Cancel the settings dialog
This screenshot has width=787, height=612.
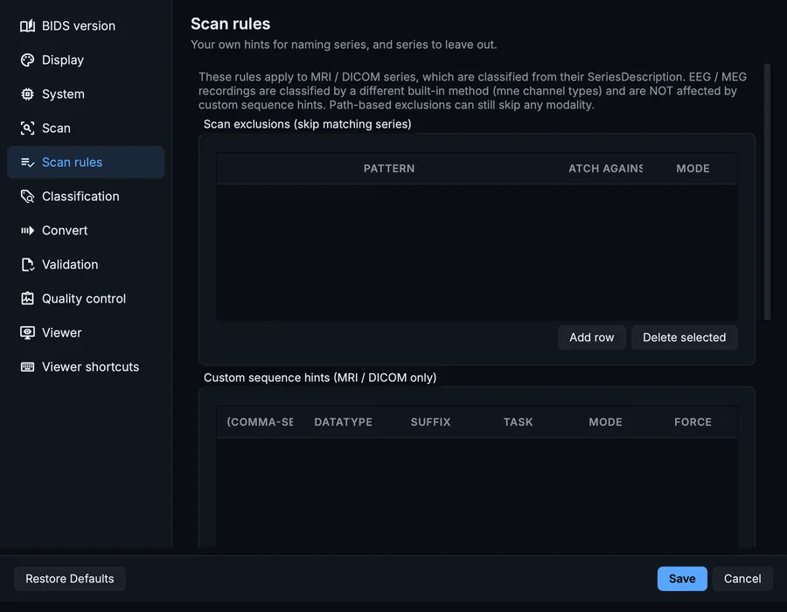click(742, 579)
